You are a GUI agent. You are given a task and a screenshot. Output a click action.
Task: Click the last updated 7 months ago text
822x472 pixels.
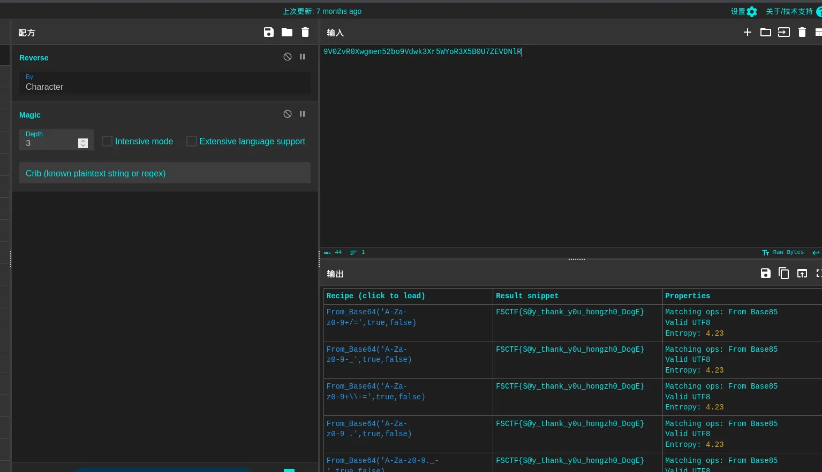(322, 11)
